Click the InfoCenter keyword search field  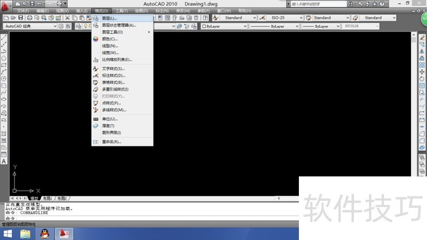(318, 4)
